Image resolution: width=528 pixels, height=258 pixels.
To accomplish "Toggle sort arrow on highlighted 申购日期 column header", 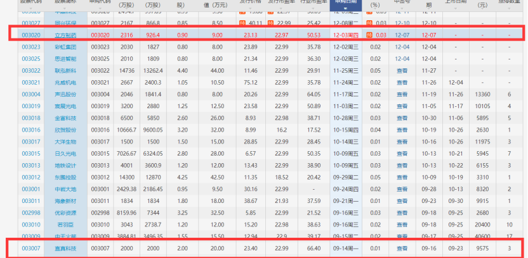I will pos(345,8).
